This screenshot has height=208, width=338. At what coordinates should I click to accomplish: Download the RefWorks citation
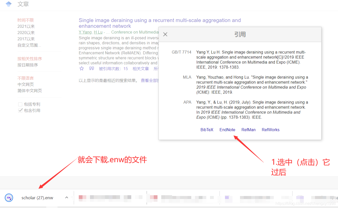(x=270, y=130)
